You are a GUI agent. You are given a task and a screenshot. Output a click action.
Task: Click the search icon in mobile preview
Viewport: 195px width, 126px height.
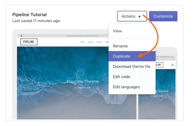click(x=173, y=57)
